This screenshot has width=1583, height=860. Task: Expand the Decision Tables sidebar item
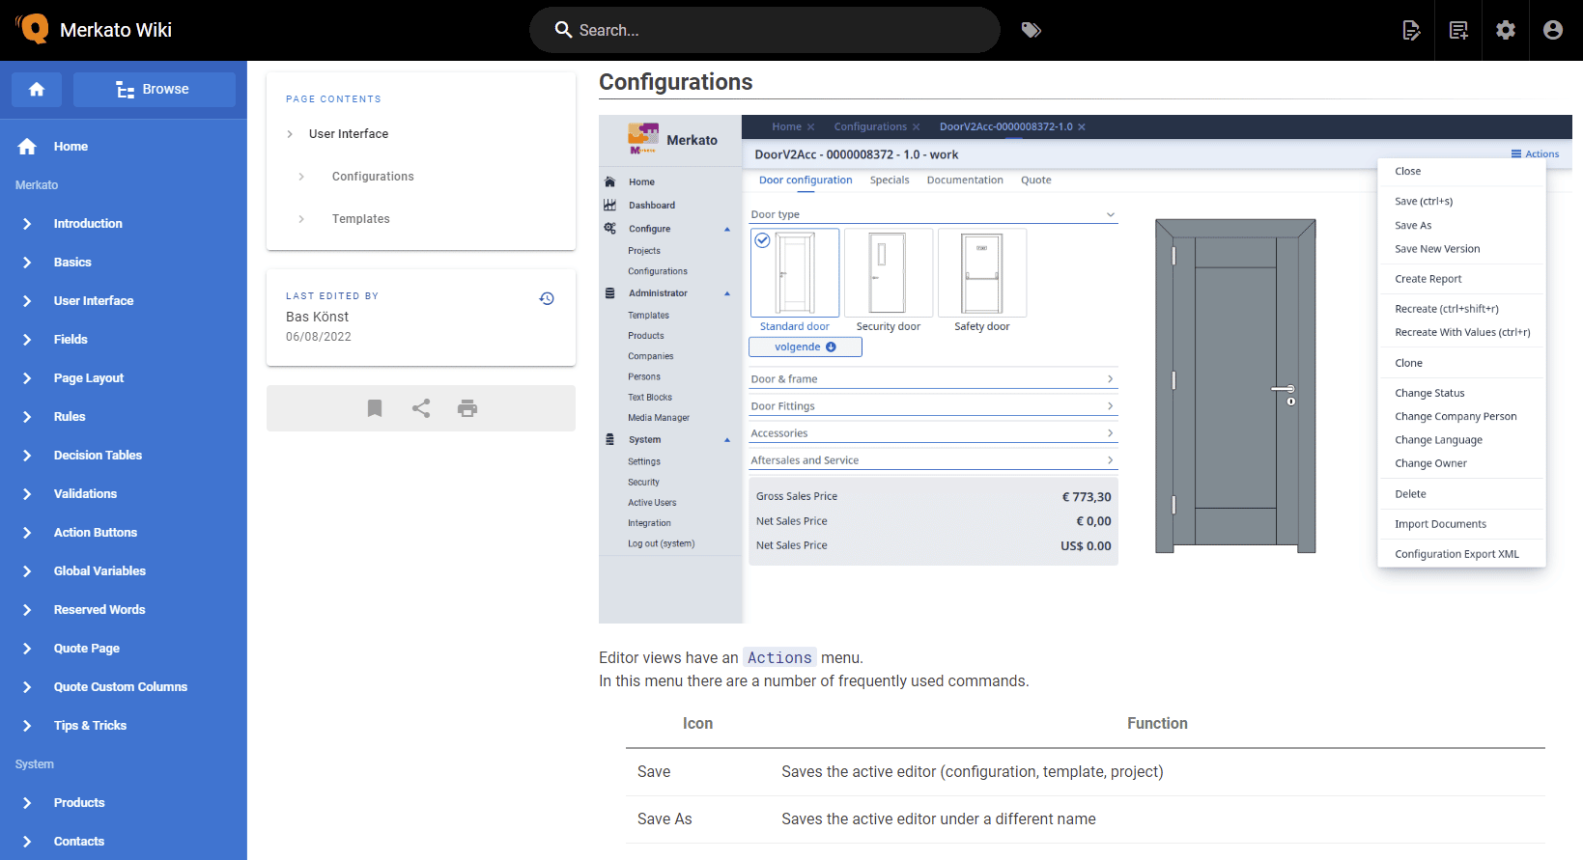124,456
